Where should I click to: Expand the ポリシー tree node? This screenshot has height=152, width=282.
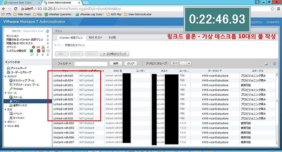point(5,122)
